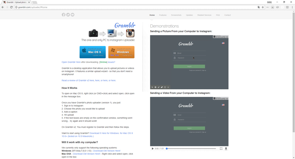Select the pen tool in the picture demo toolbar
The width and height of the screenshot is (295, 159).
(159, 87)
